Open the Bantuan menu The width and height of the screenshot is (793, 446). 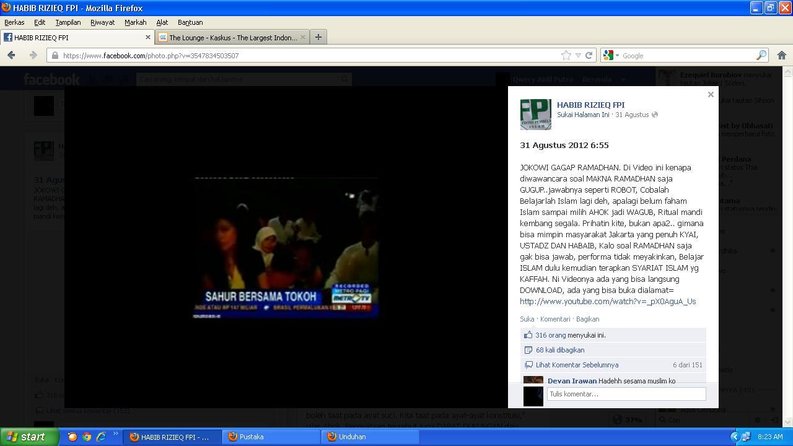(x=190, y=22)
